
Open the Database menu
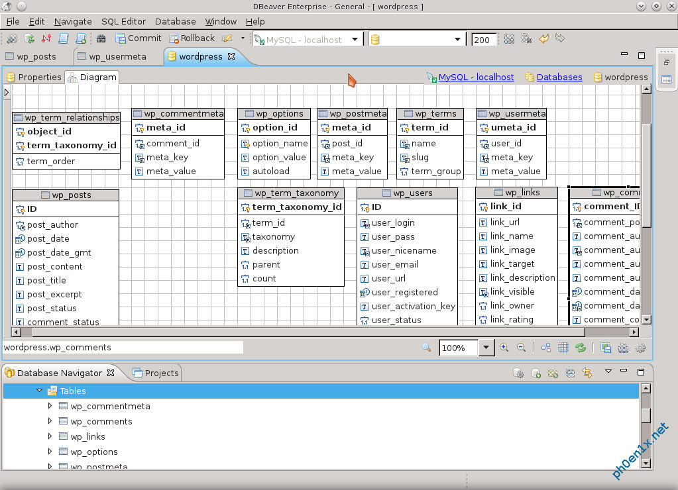[175, 21]
